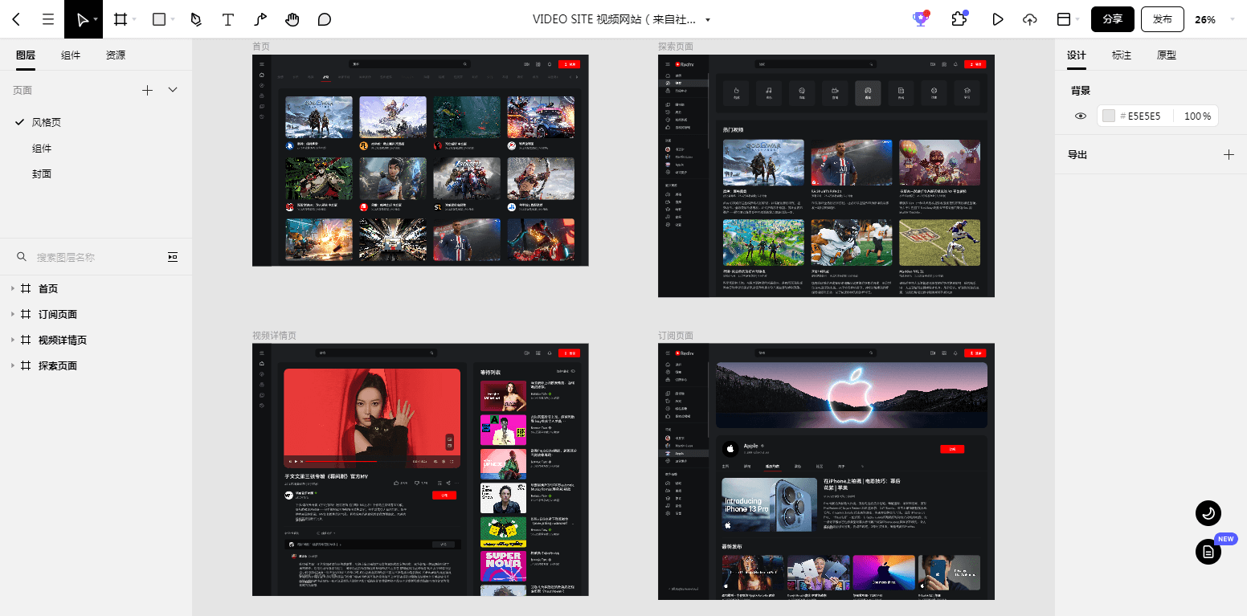Switch to the 设计 tab
Viewport: 1247px width, 616px height.
pyautogui.click(x=1077, y=55)
